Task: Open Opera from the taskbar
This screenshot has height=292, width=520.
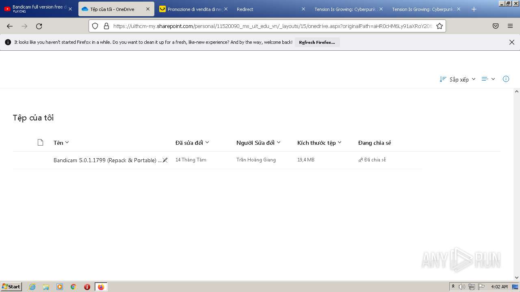Action: point(87,287)
